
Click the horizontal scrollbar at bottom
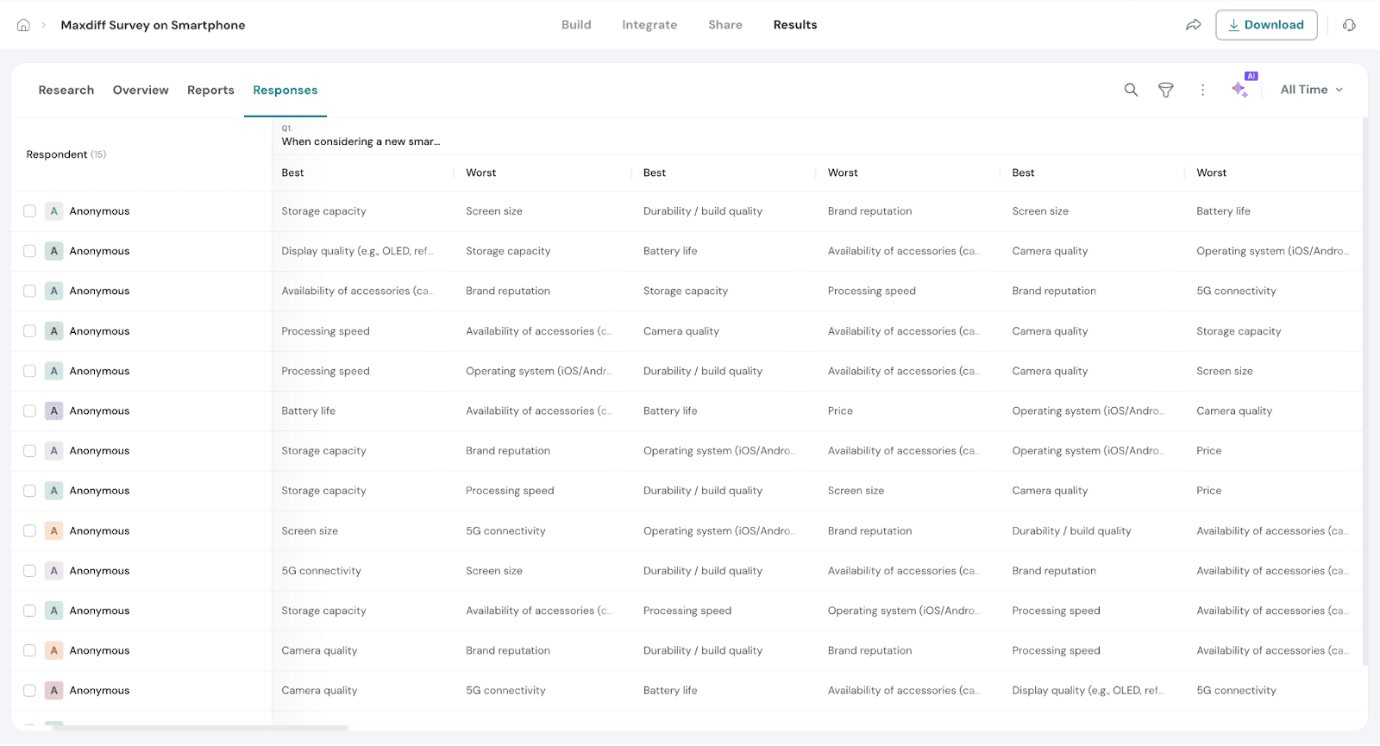click(200, 728)
